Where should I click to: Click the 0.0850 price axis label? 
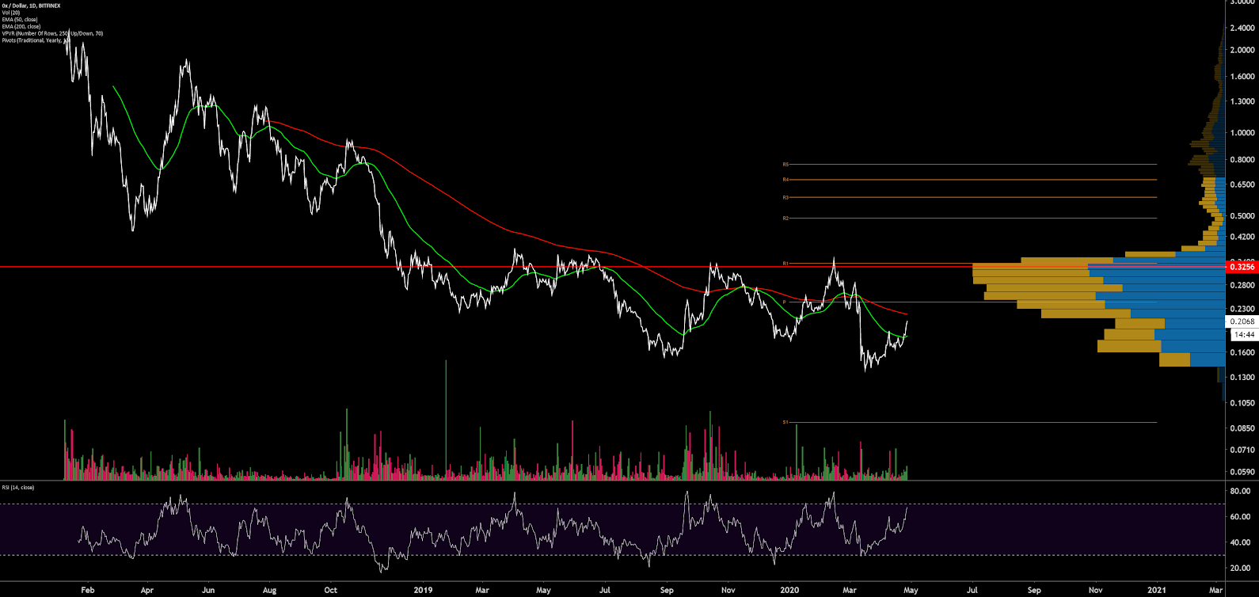click(1242, 428)
